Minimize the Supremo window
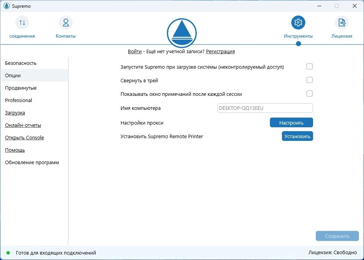 click(x=319, y=6)
